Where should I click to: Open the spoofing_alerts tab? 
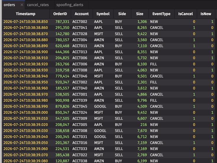[70, 5]
